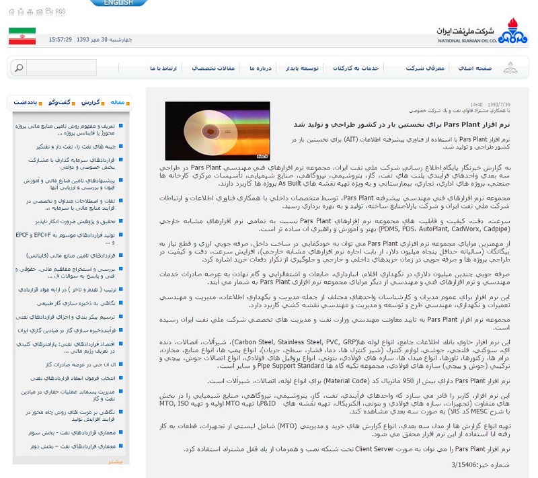Open the درباره ما menu
Viewport: 538px width, 478px height.
pos(260,68)
